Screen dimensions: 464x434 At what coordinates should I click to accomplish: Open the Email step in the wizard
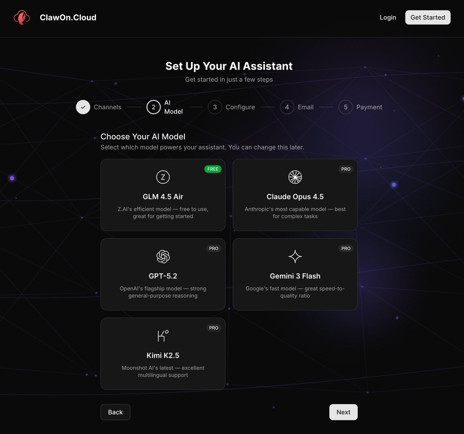tap(287, 107)
